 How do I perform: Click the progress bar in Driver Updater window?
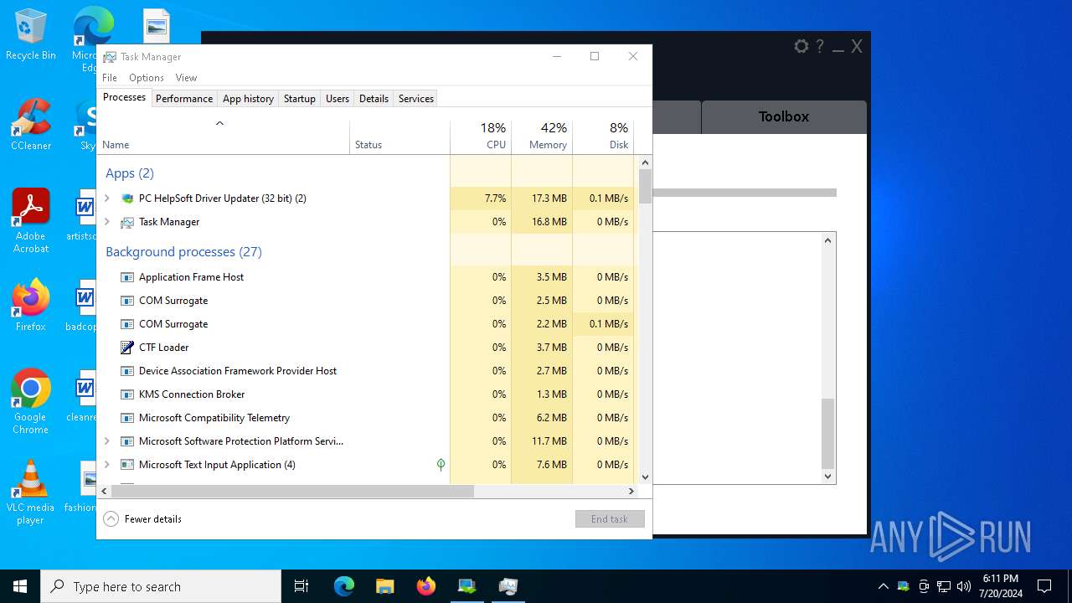pos(745,193)
